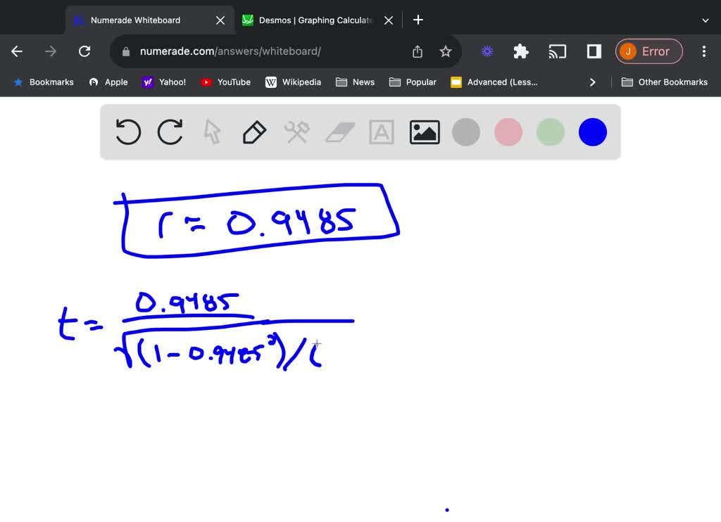The height and width of the screenshot is (522, 721).
Task: Open the Chrome three-dot menu
Action: coord(703,51)
